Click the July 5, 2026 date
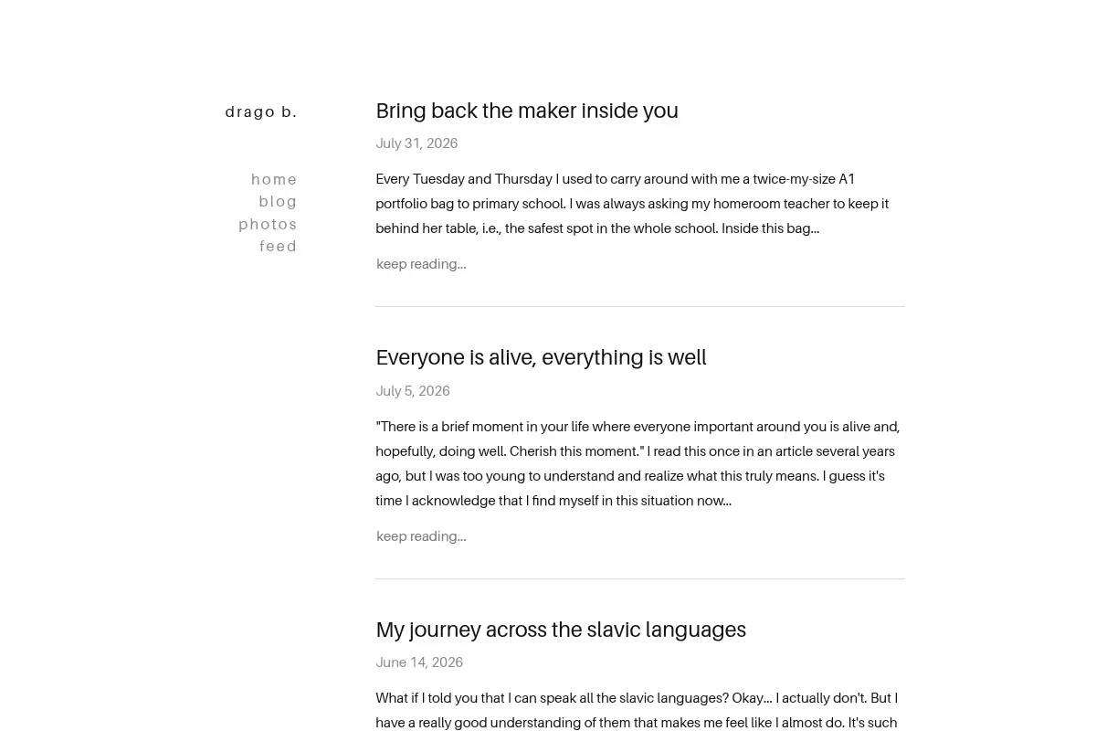The height and width of the screenshot is (731, 1096). 413,391
